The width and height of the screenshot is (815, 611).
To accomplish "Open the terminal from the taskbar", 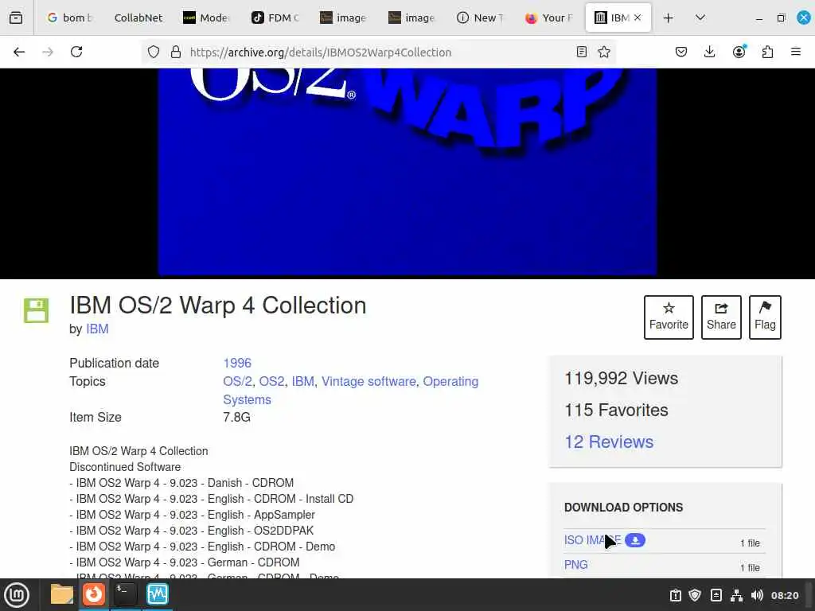I will 125,594.
